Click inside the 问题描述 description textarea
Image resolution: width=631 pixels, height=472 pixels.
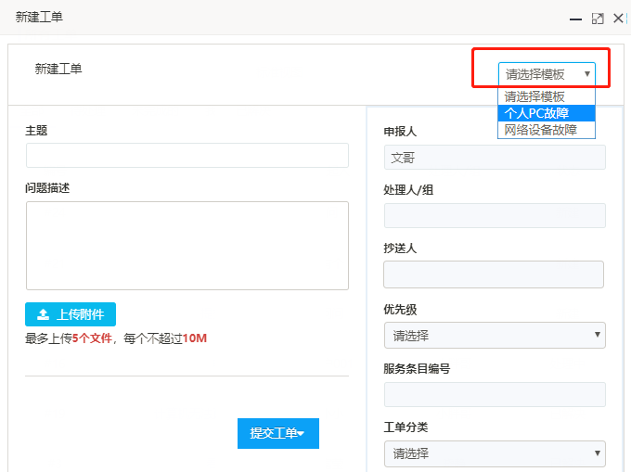pos(187,246)
